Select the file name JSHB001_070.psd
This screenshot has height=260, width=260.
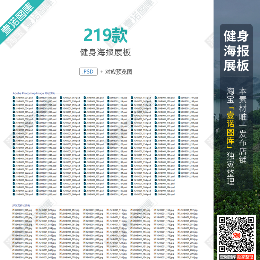tap(71, 144)
